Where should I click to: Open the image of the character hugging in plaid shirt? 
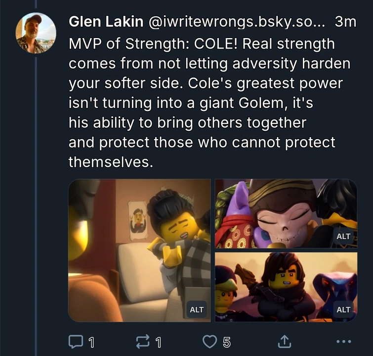click(139, 251)
